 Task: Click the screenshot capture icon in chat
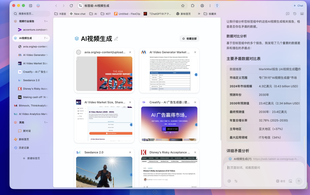pos(290,181)
